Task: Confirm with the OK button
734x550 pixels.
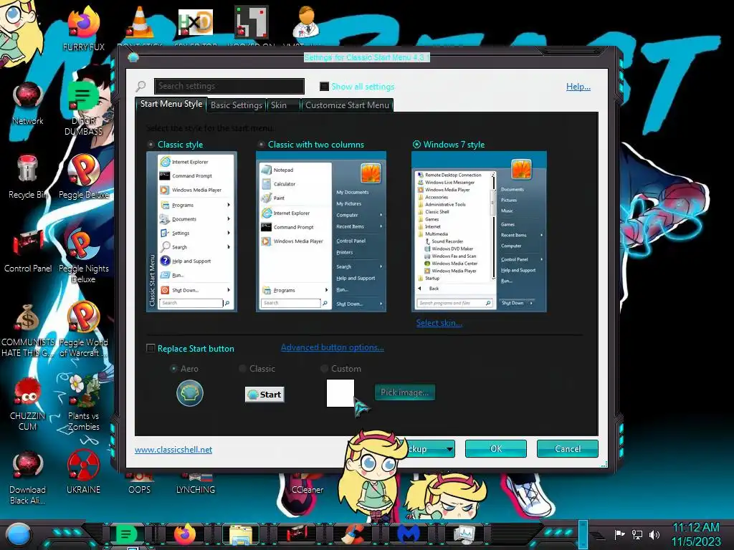Action: [x=496, y=448]
